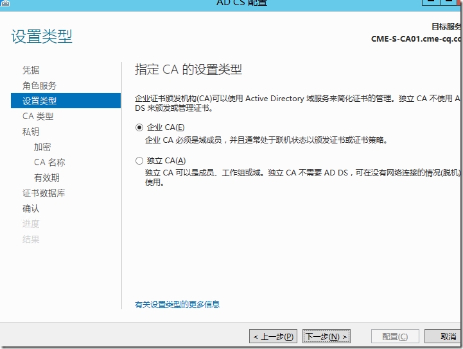
Task: Click the AD CS window icon in title bar
Action: pos(5,3)
